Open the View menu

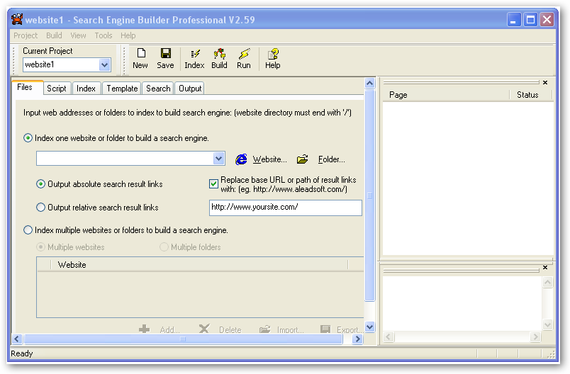78,35
